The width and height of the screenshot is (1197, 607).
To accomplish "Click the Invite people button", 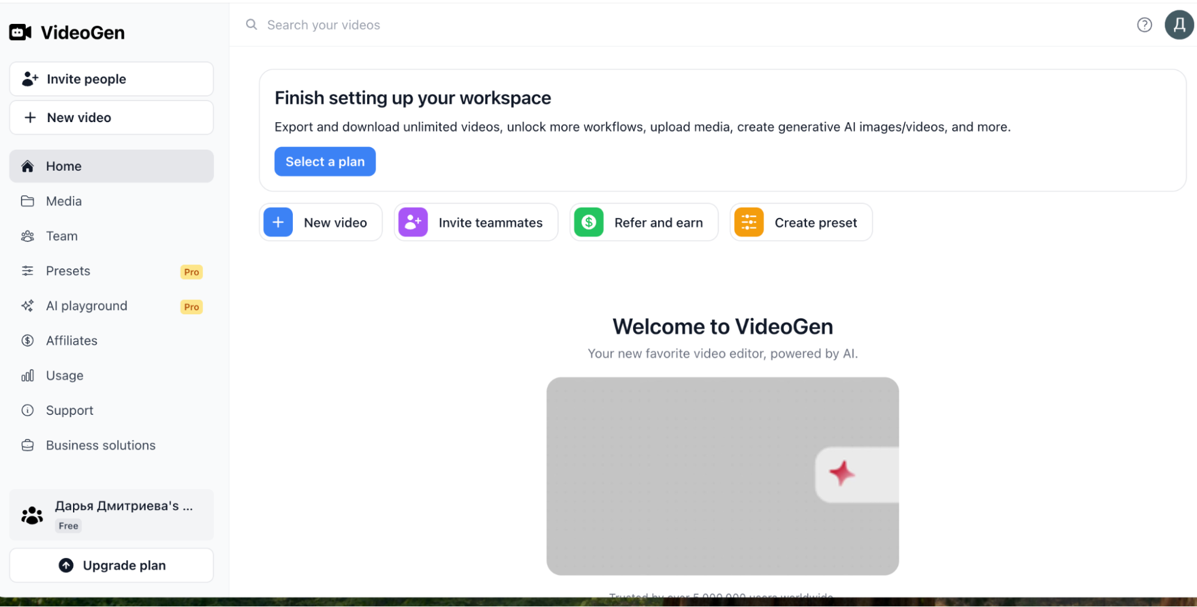I will coord(111,79).
